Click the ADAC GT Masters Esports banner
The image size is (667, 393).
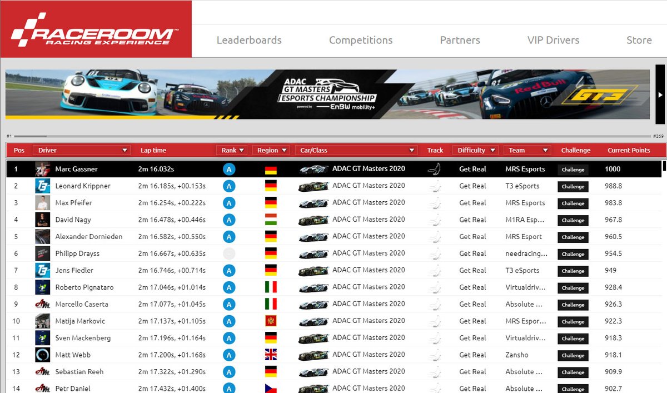point(328,94)
